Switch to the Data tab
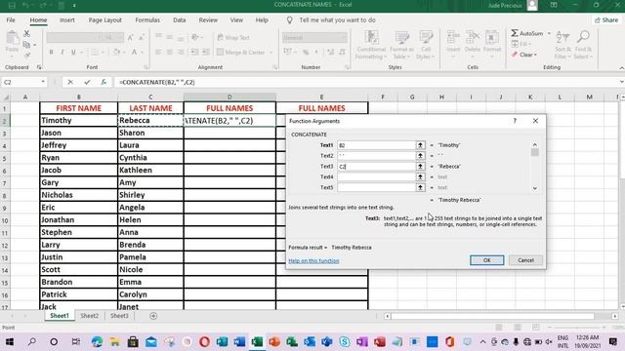The width and height of the screenshot is (625, 351). (180, 19)
